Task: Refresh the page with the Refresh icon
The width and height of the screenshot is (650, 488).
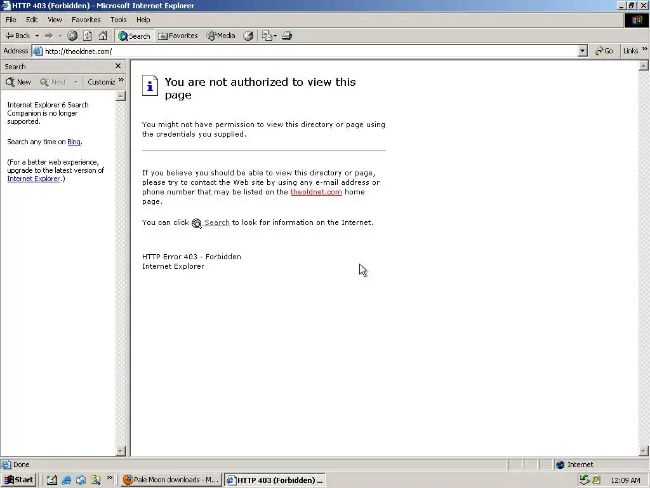Action: click(88, 36)
